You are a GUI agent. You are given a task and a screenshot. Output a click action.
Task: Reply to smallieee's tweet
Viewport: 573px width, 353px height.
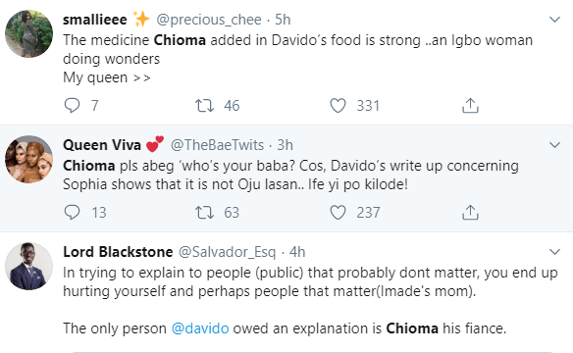[x=72, y=106]
